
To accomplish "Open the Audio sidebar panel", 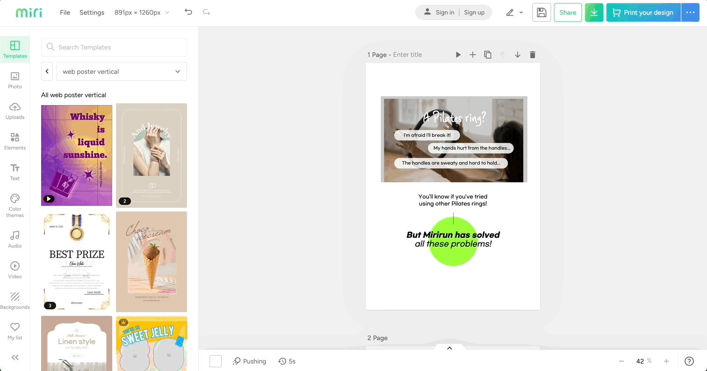I will tap(15, 240).
